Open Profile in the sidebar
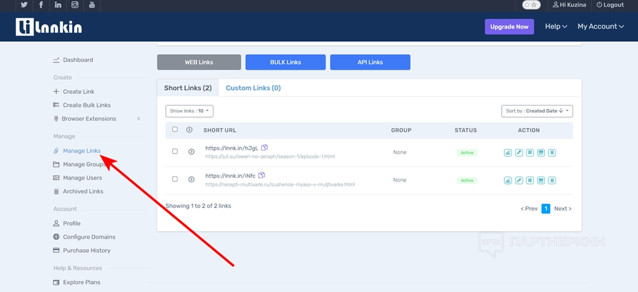This screenshot has height=292, width=638. tap(67, 223)
